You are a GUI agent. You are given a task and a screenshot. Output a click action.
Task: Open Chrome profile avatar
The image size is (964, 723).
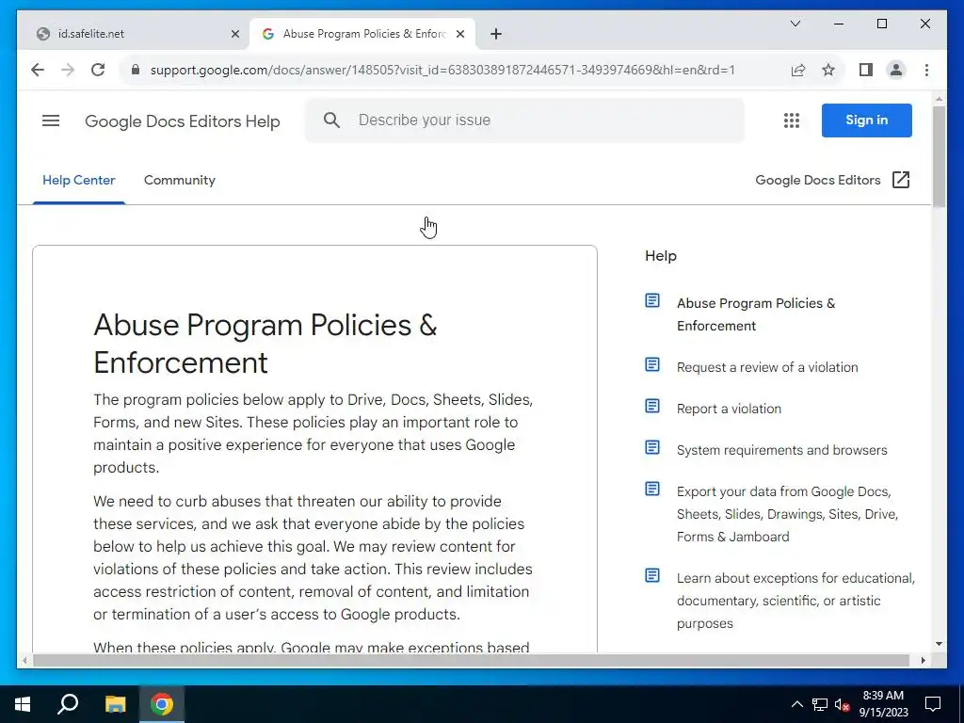tap(896, 70)
